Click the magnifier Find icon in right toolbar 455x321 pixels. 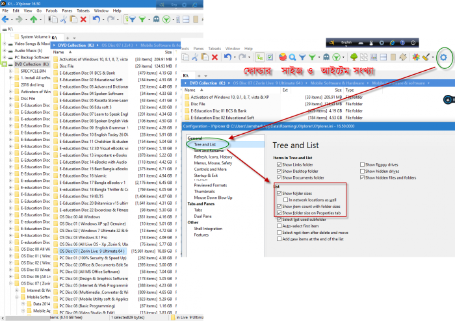tap(292, 57)
